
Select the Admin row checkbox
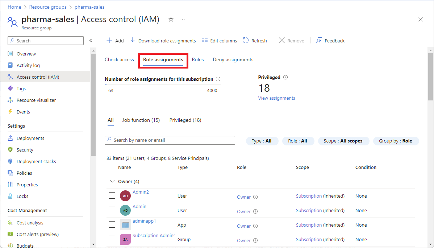(112, 210)
